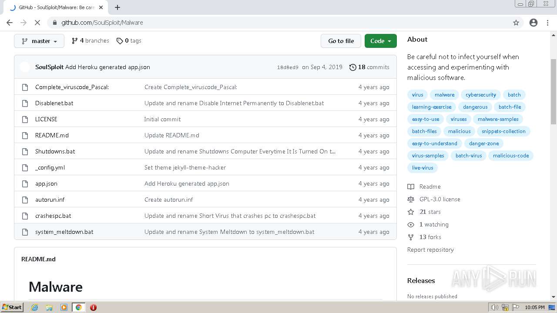Select the 'malware' topic tag

tap(444, 95)
